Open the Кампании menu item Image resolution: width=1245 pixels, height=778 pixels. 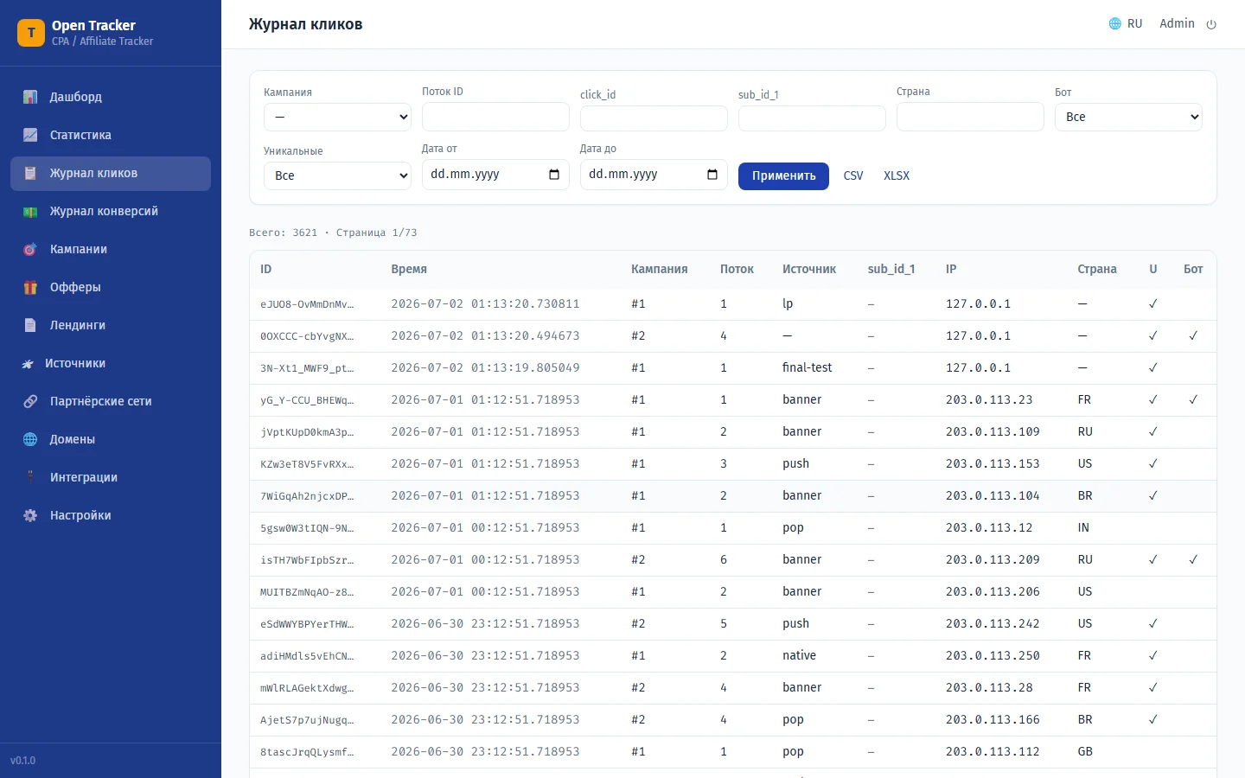tap(111, 249)
